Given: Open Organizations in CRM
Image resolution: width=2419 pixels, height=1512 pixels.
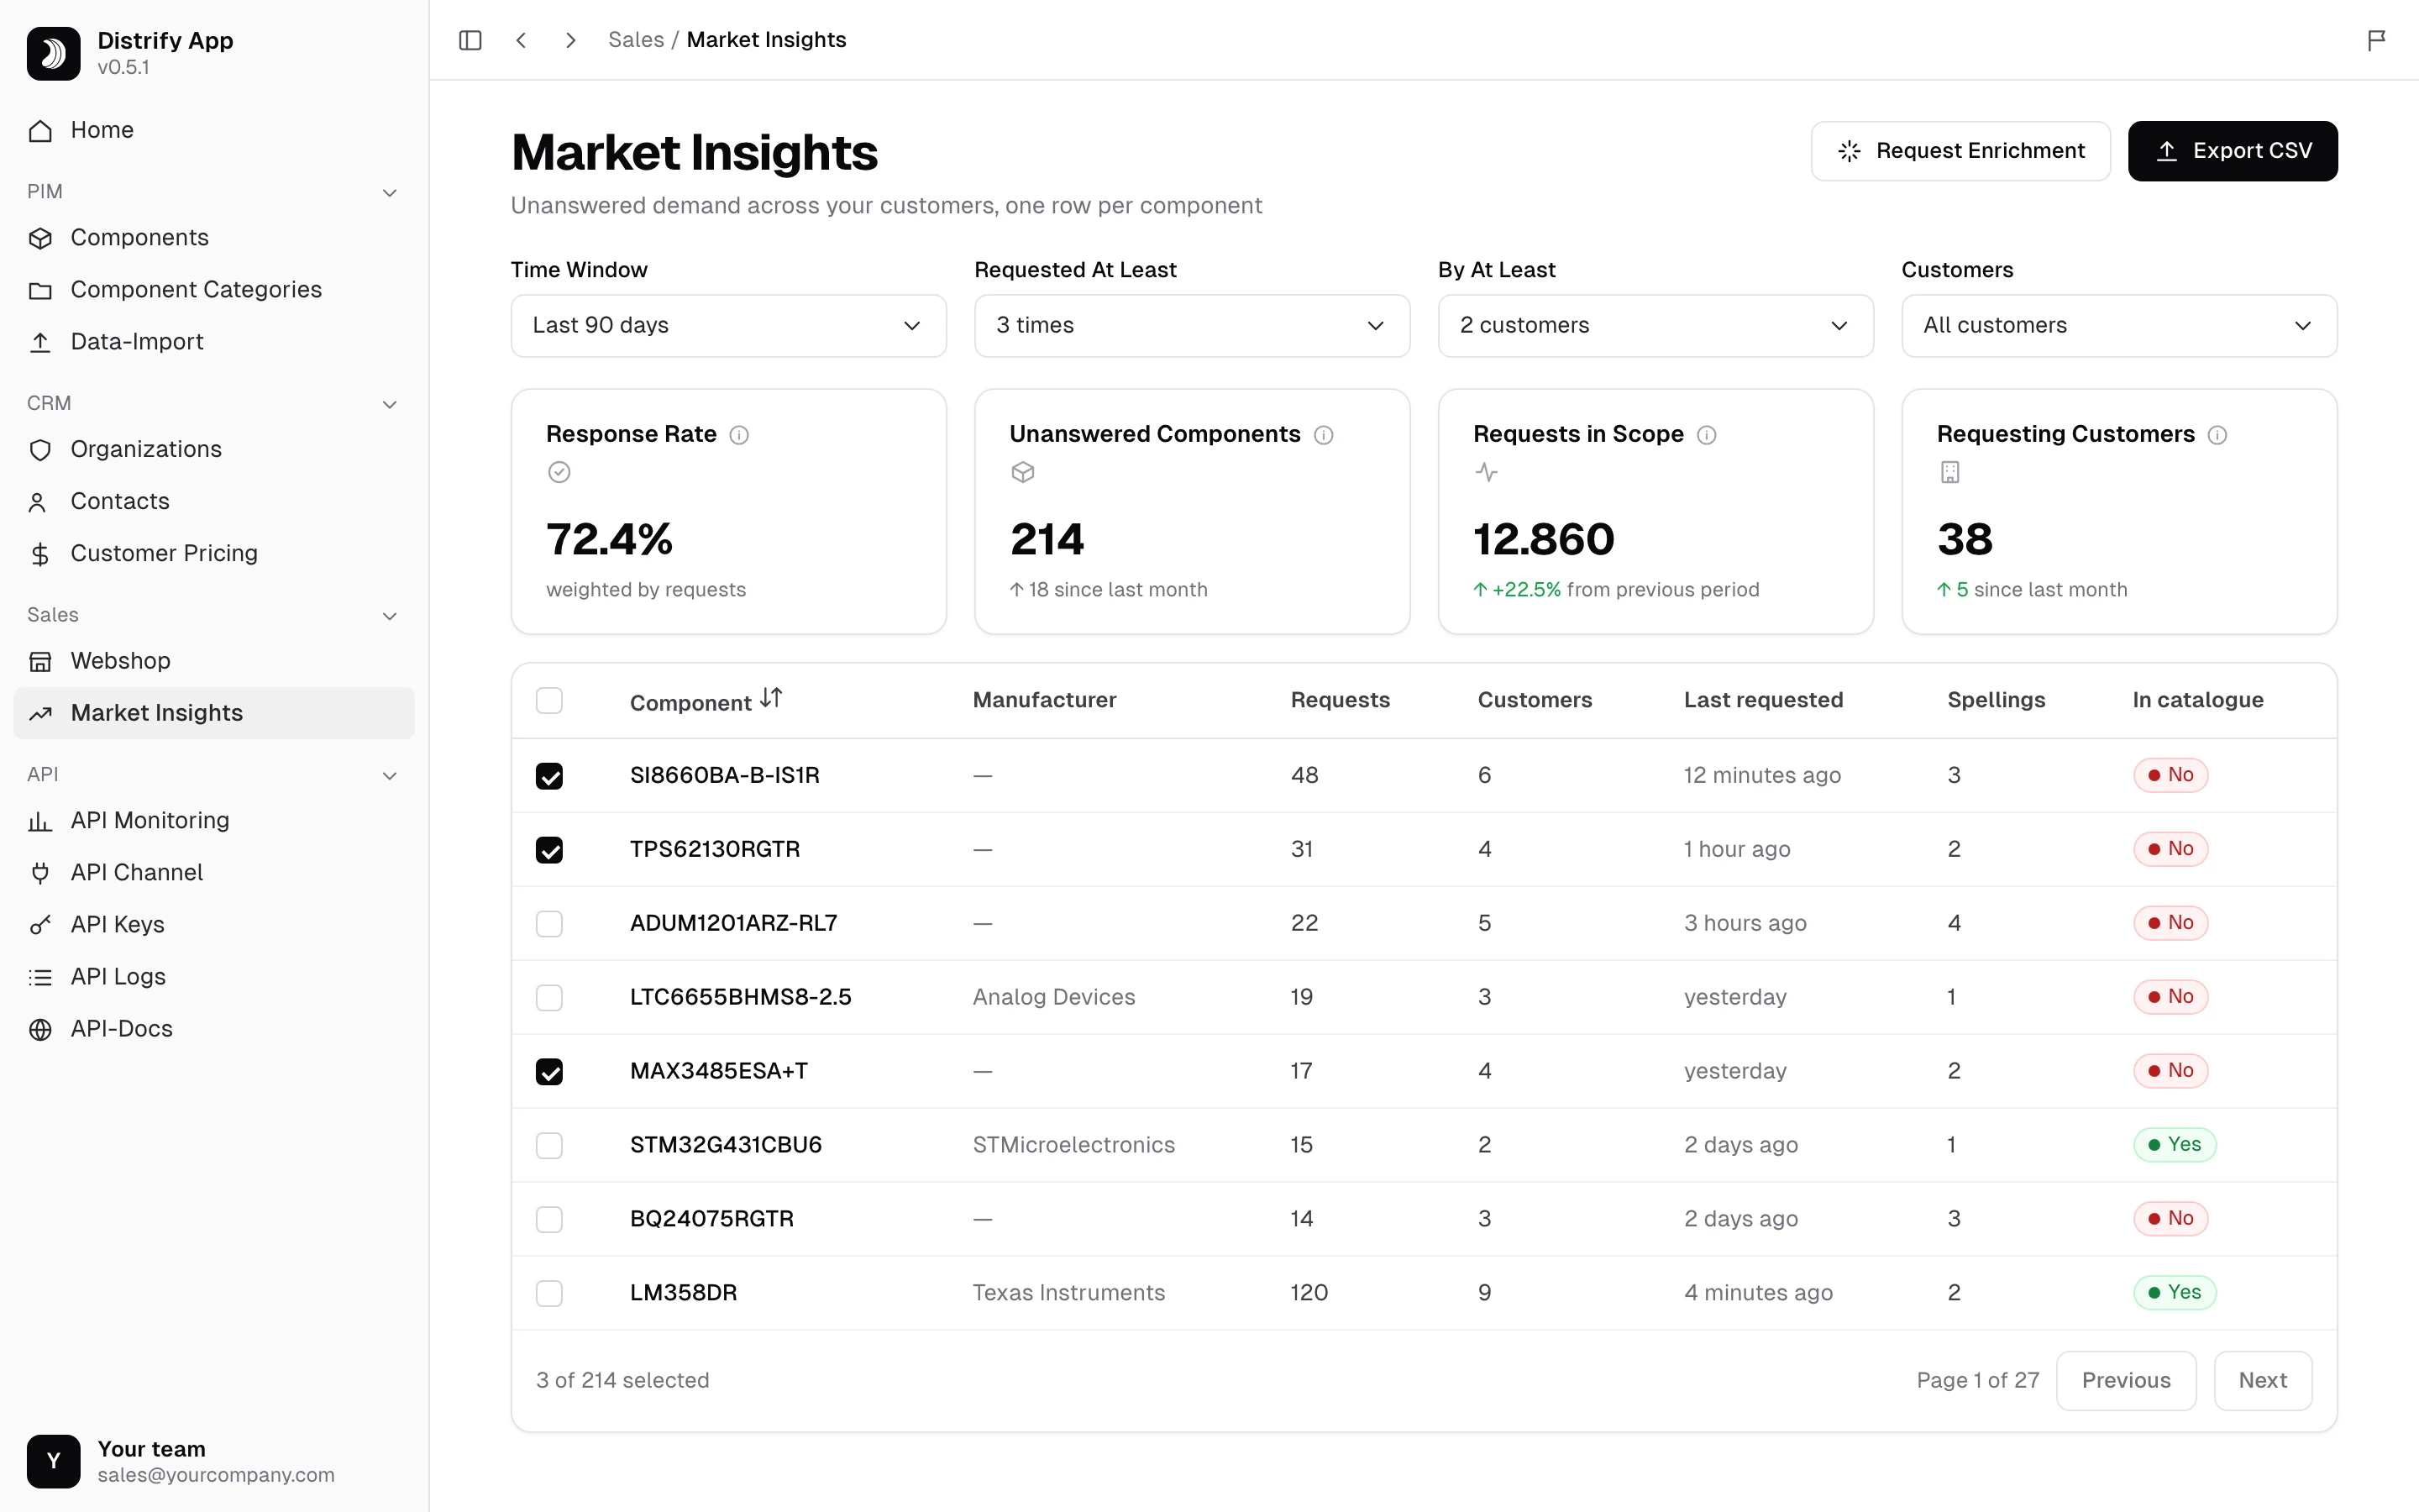Looking at the screenshot, I should [x=214, y=450].
